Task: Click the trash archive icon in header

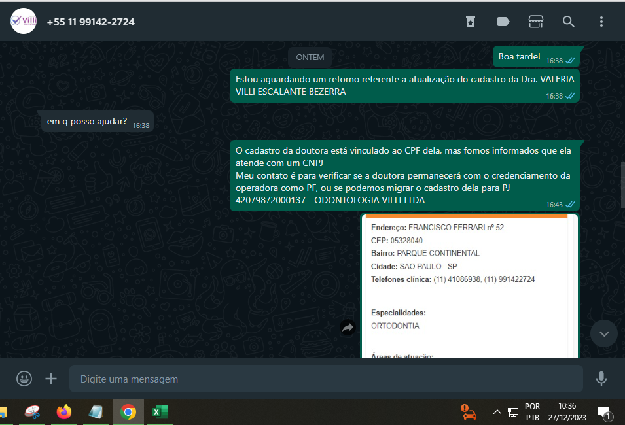Action: 471,22
